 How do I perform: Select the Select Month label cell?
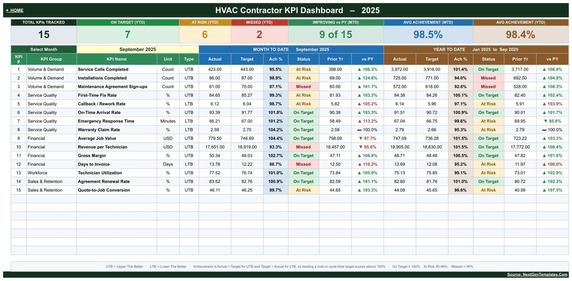click(x=44, y=50)
